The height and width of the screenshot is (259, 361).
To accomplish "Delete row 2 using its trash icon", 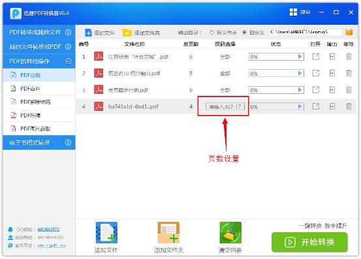I will coord(349,73).
